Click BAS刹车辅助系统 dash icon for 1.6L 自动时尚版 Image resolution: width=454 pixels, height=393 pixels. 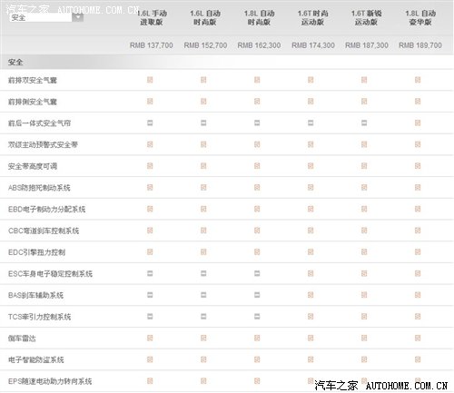click(x=203, y=295)
